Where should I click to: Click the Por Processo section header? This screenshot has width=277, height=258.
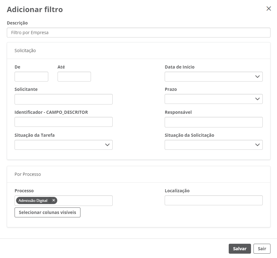point(28,174)
